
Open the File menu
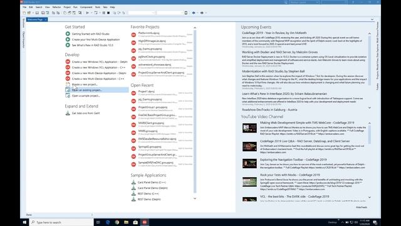[x=24, y=7]
